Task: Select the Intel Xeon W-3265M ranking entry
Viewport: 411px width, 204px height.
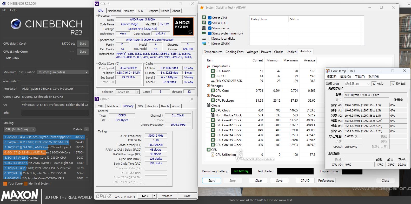Action: 44,142
